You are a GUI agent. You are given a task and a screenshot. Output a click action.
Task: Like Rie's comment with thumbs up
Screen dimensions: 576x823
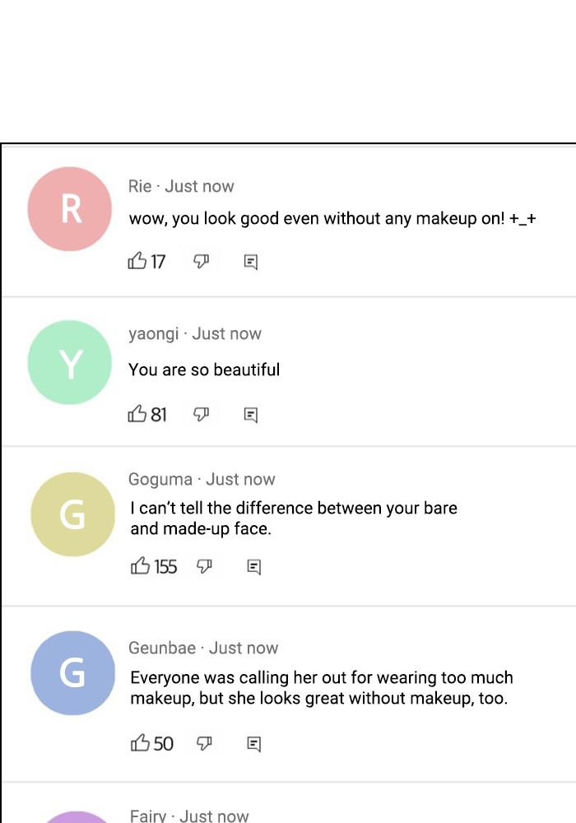137,262
